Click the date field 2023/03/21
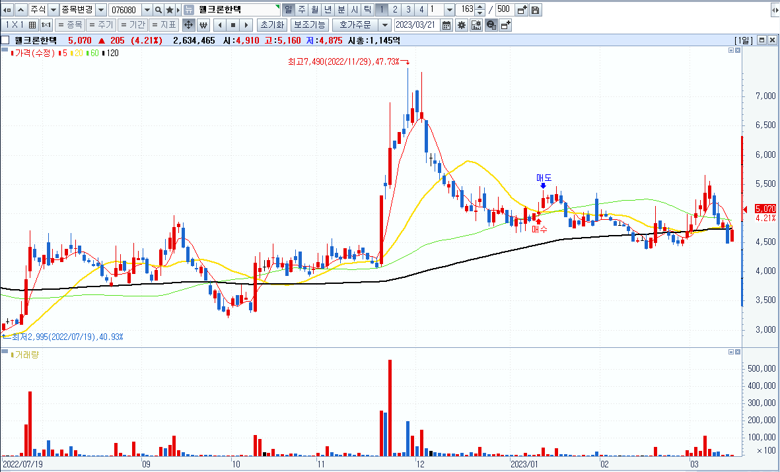The width and height of the screenshot is (780, 472). click(x=417, y=25)
